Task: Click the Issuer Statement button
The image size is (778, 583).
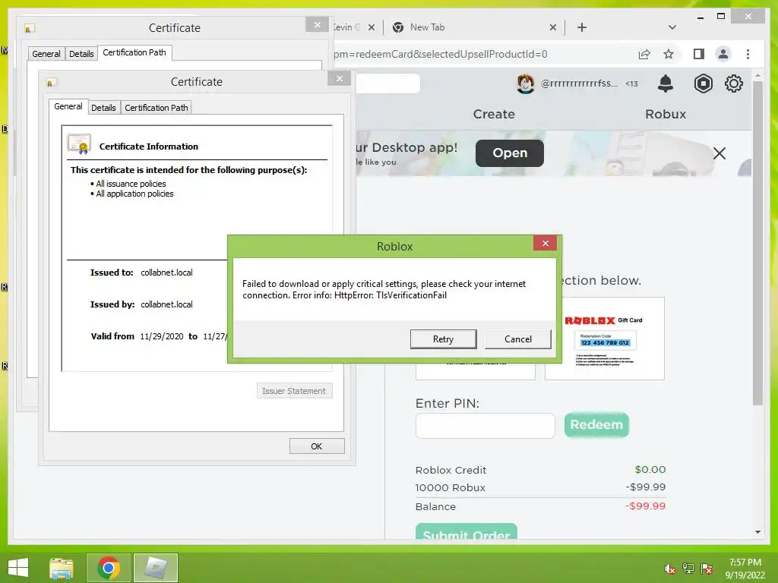Action: (x=294, y=391)
